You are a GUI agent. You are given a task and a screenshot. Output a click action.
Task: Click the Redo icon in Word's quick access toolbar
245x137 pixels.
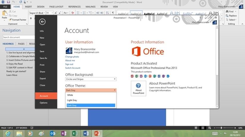click(x=21, y=2)
